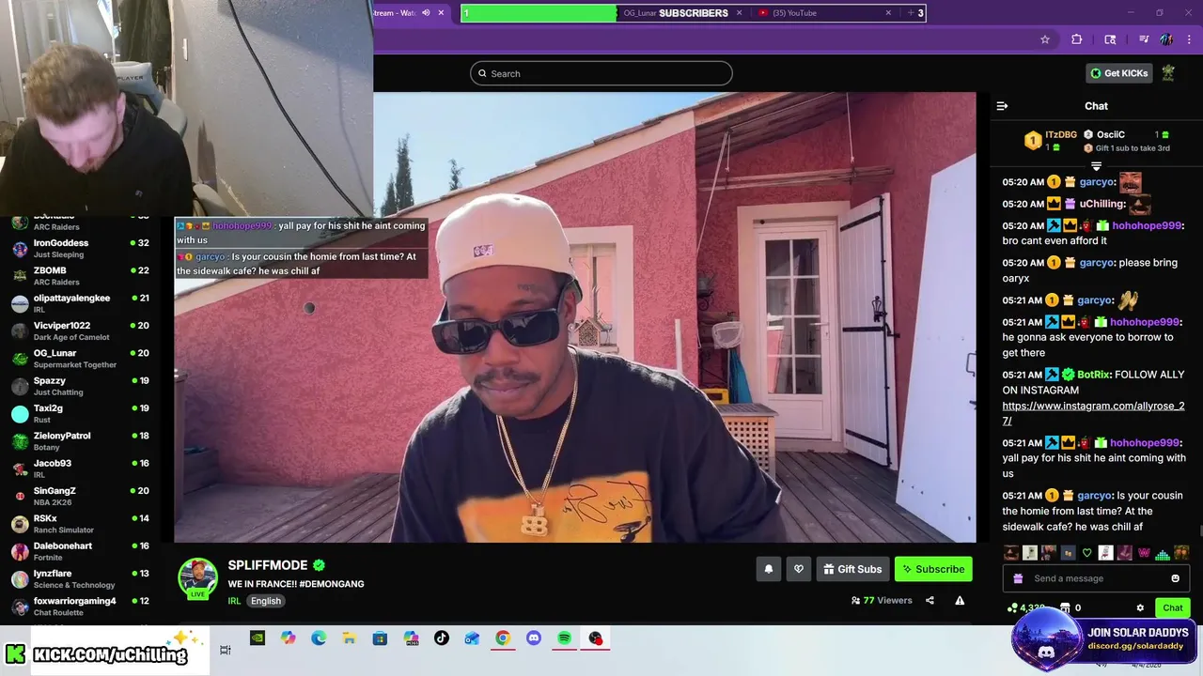Open the share icon beside viewer count
This screenshot has height=676, width=1203.
[x=930, y=601]
